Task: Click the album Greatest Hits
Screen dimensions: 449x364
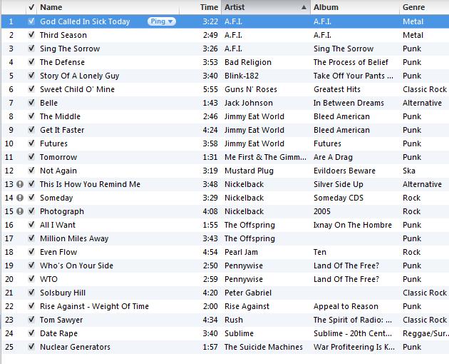Action: pyautogui.click(x=337, y=89)
